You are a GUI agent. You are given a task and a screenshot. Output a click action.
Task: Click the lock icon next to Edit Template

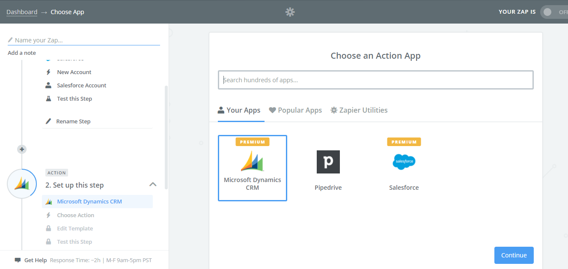pyautogui.click(x=48, y=228)
